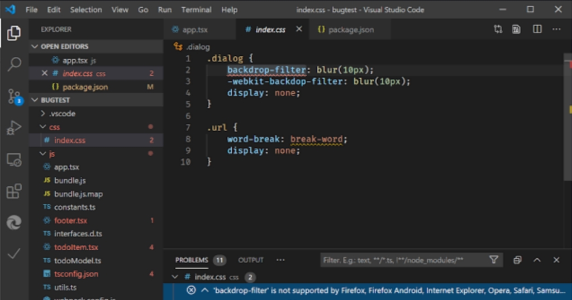Close the index.css editor tab
The height and width of the screenshot is (300, 572).
pos(299,29)
